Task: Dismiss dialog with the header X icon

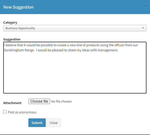Action: pyautogui.click(x=145, y=6)
